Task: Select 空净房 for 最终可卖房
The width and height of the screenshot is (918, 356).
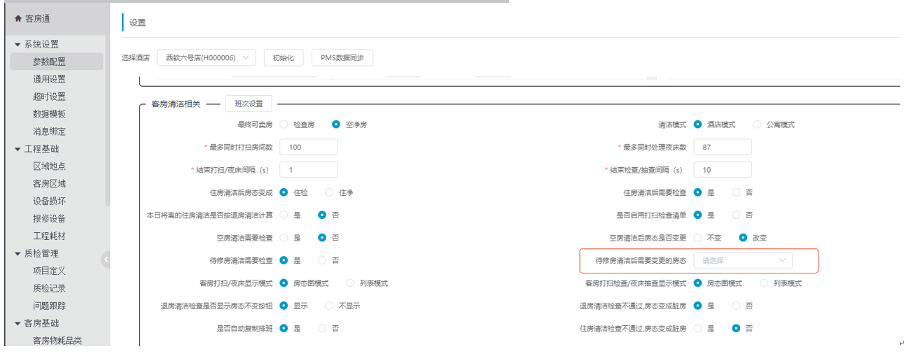Action: (x=336, y=124)
